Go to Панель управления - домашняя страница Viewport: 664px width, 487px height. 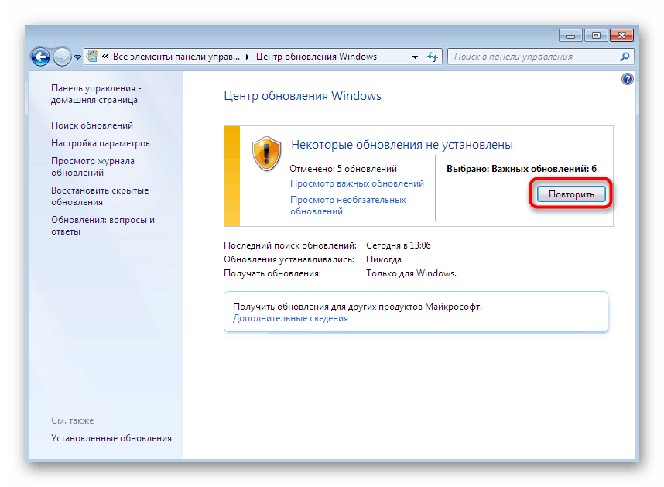96,94
